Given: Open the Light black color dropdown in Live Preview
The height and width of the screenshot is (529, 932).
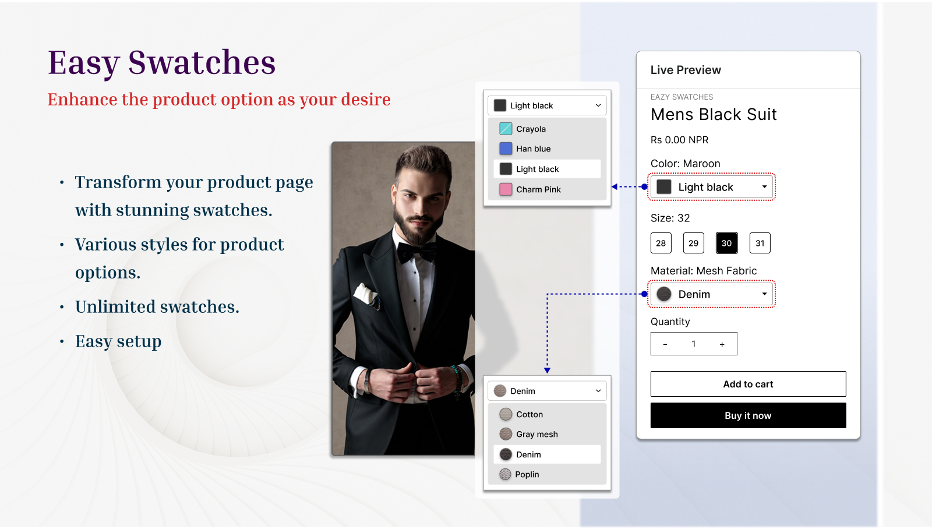Looking at the screenshot, I should [712, 187].
